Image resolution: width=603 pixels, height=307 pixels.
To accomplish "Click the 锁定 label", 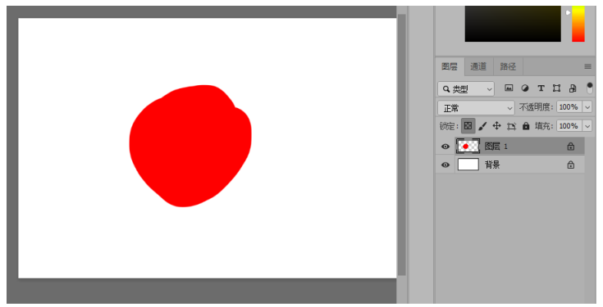I will coord(449,126).
